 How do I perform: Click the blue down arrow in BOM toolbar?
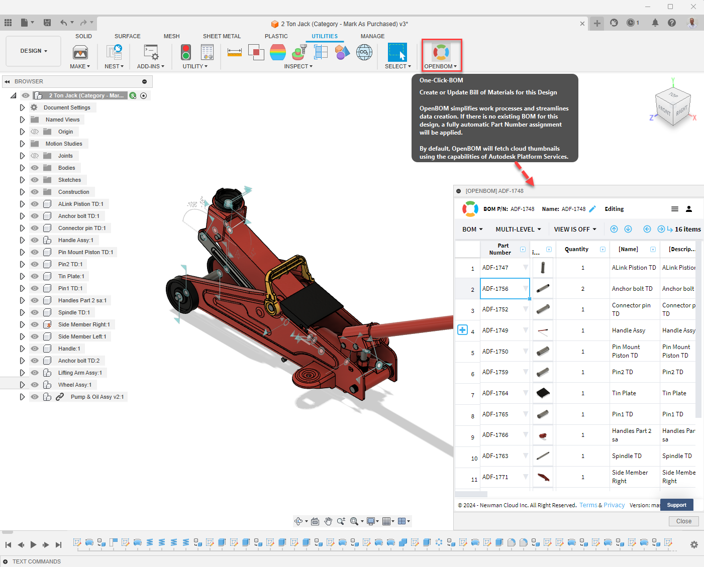tap(628, 229)
